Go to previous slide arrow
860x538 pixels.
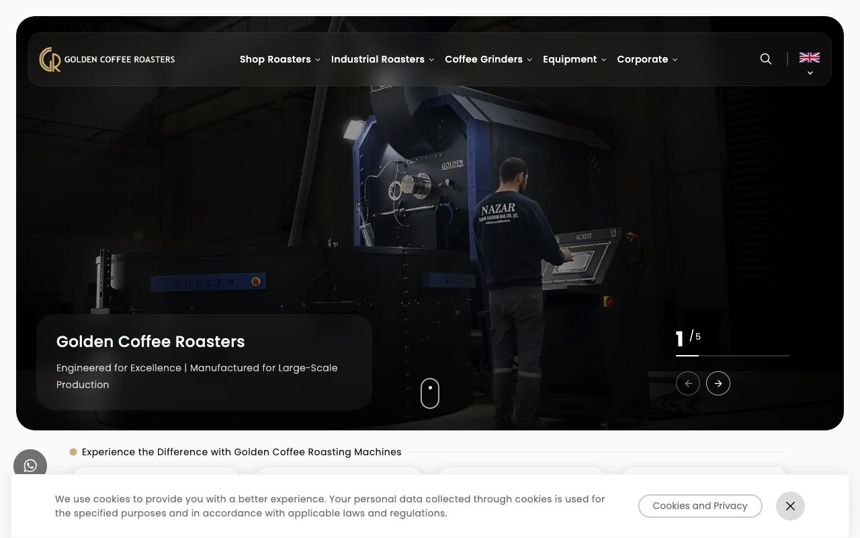688,383
